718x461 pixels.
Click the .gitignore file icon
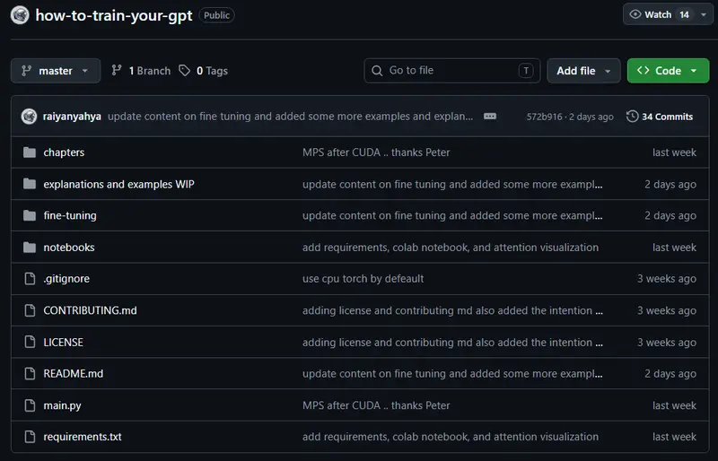30,278
